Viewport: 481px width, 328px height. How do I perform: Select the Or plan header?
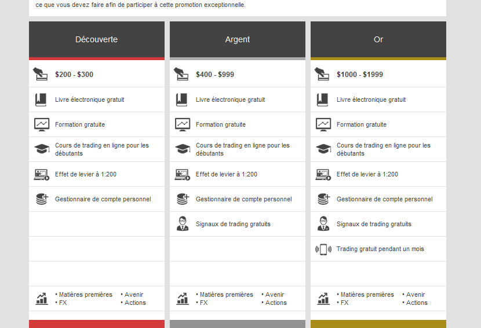tap(378, 39)
